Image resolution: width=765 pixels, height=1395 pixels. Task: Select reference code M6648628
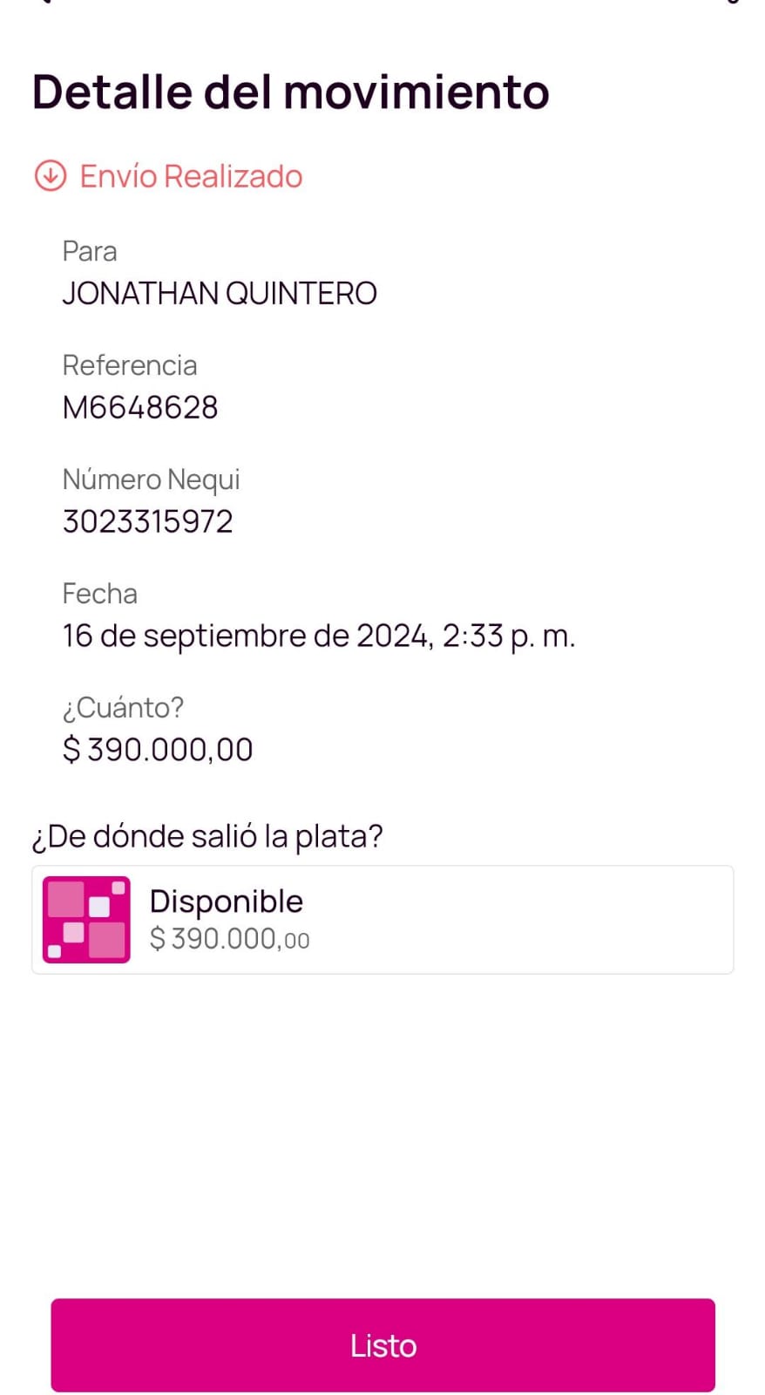pos(140,407)
